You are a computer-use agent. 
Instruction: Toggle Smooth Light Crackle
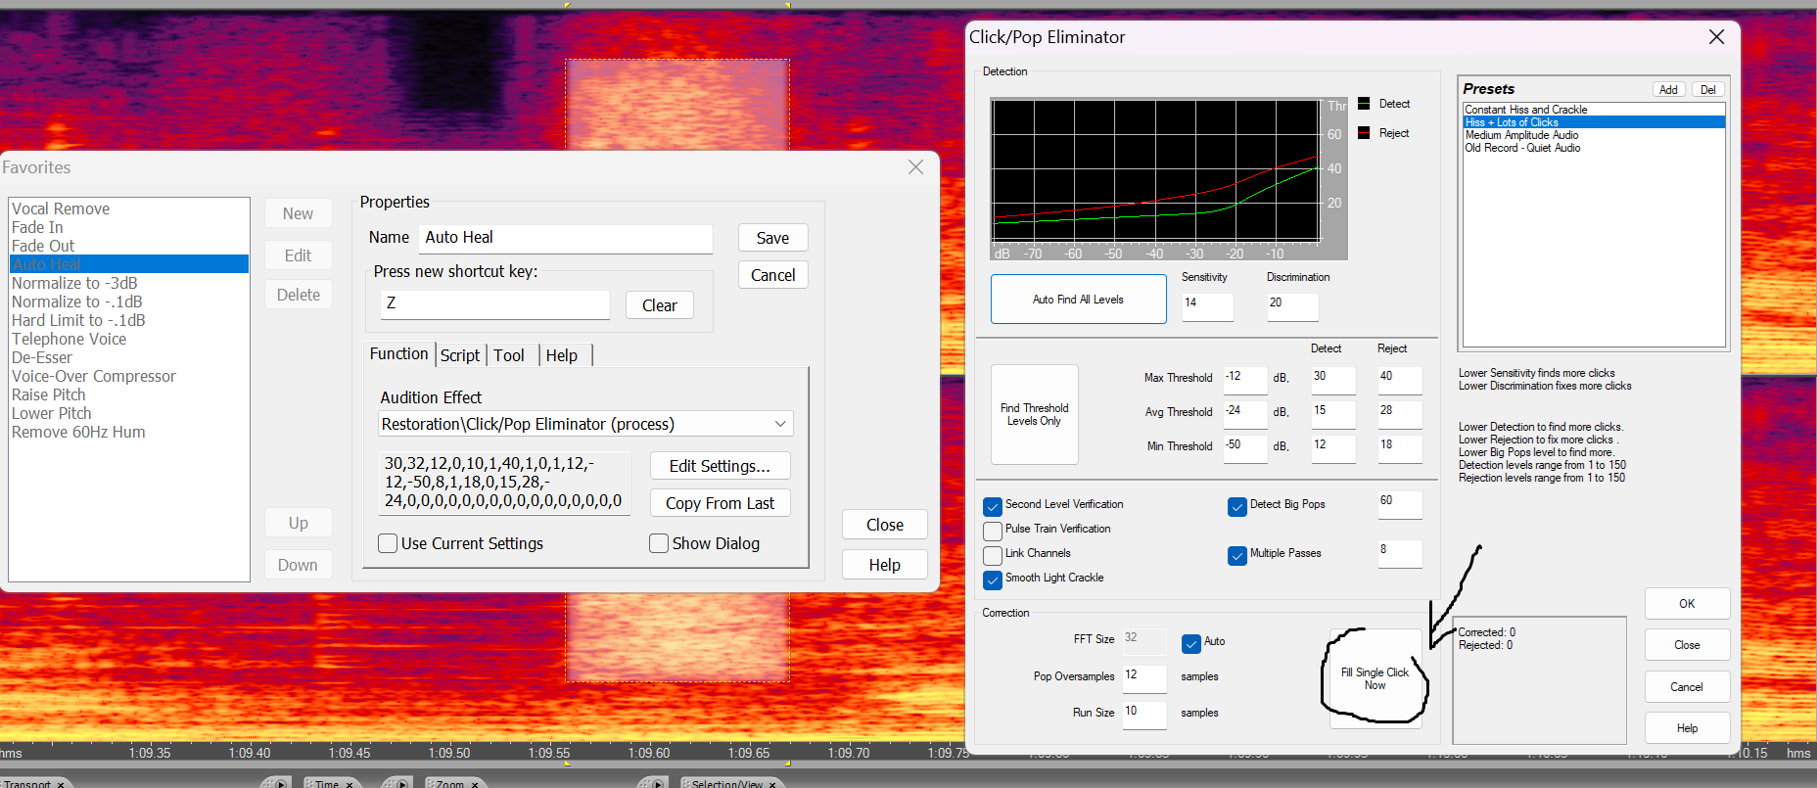(x=993, y=579)
